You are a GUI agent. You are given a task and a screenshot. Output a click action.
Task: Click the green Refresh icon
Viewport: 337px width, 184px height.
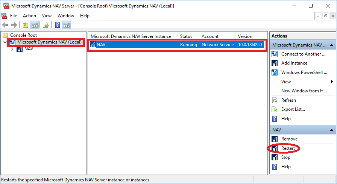[x=275, y=100]
